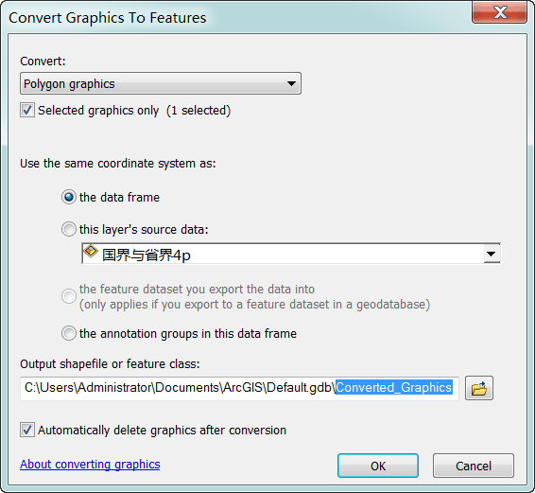
Task: Click the Cancel button
Action: (474, 466)
